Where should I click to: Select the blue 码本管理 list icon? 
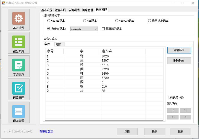[x=18, y=111]
